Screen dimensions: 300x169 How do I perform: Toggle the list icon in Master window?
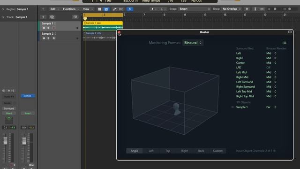(285, 42)
